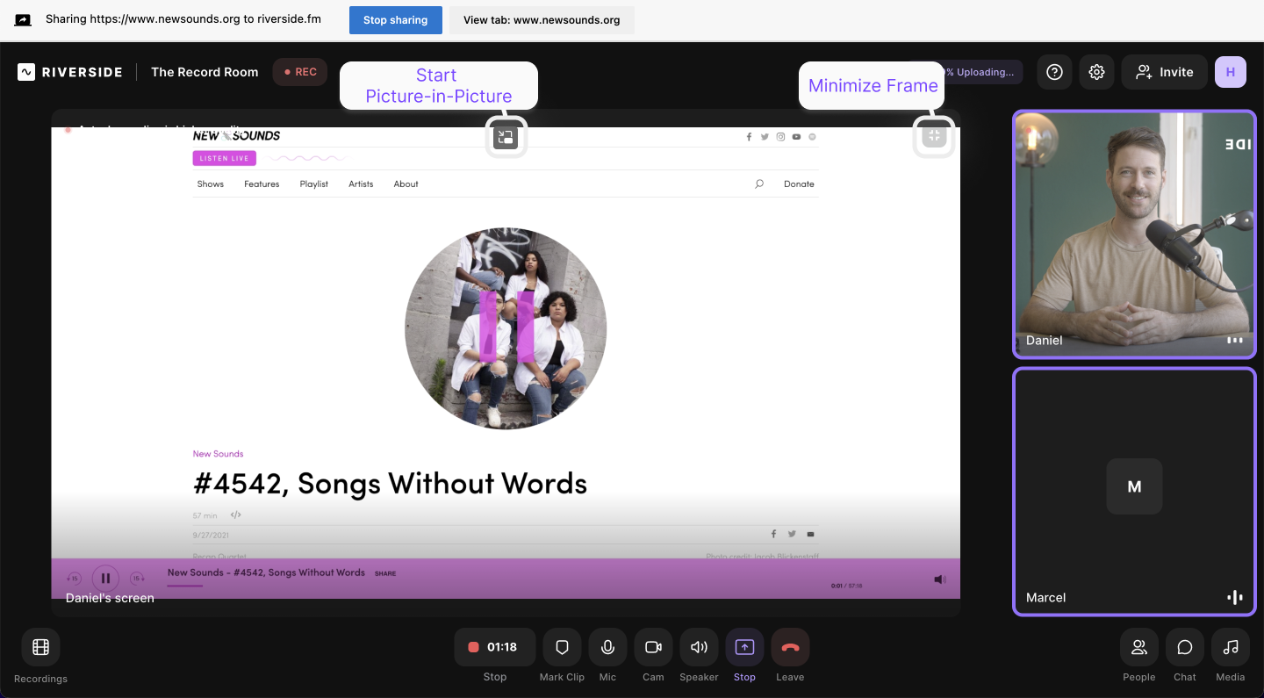Click the LISTEN LIVE button
This screenshot has width=1264, height=698.
tap(225, 159)
